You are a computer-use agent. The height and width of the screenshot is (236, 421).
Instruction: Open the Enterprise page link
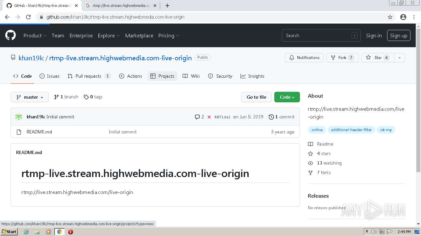(81, 35)
